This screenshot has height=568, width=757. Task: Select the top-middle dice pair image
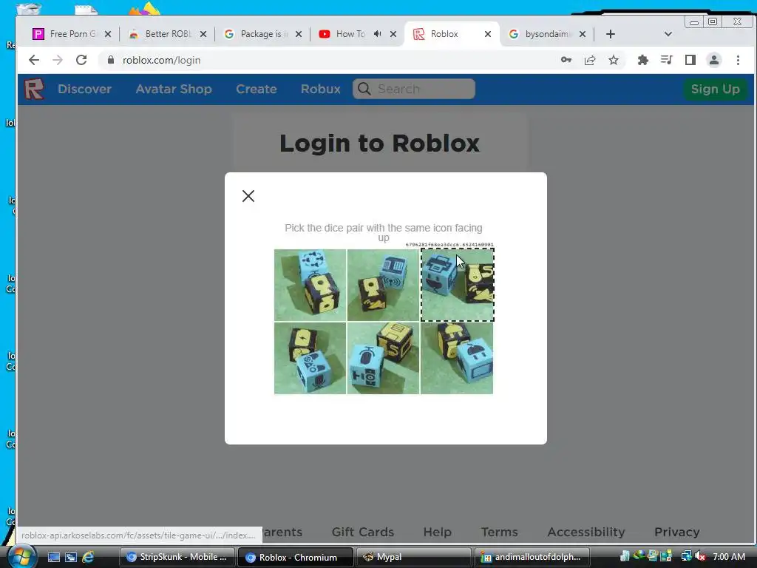[x=383, y=285]
